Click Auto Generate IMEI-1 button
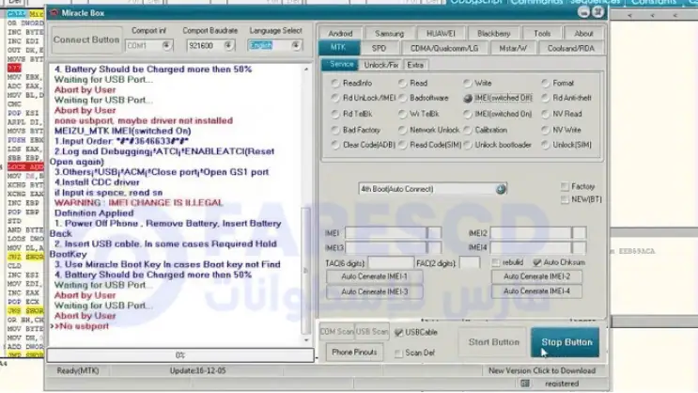The image size is (698, 393). point(374,276)
